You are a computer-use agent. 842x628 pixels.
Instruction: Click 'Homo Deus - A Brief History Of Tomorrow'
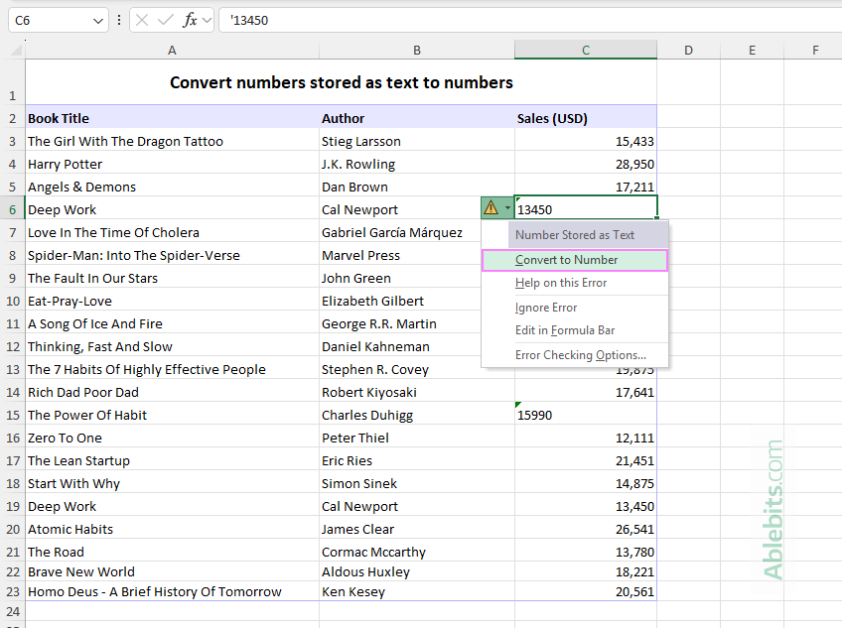coord(172,592)
